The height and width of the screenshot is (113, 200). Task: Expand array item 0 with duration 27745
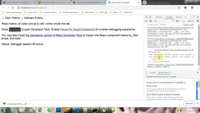[150, 54]
